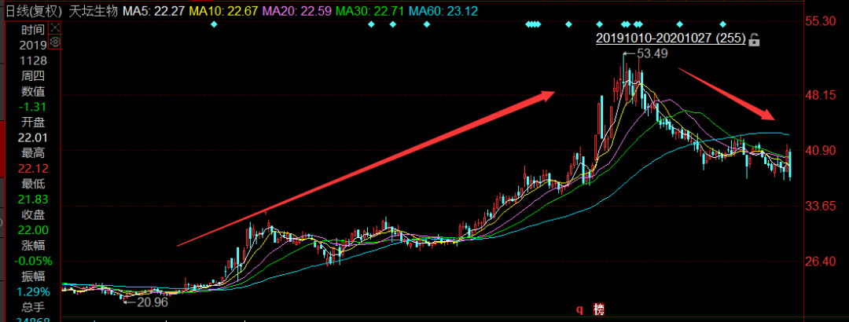Click the 53.49 high price marker

coord(651,53)
